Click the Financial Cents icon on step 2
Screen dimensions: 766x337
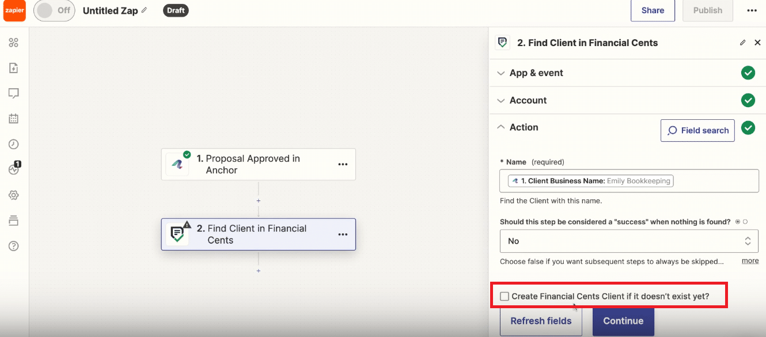tap(178, 234)
